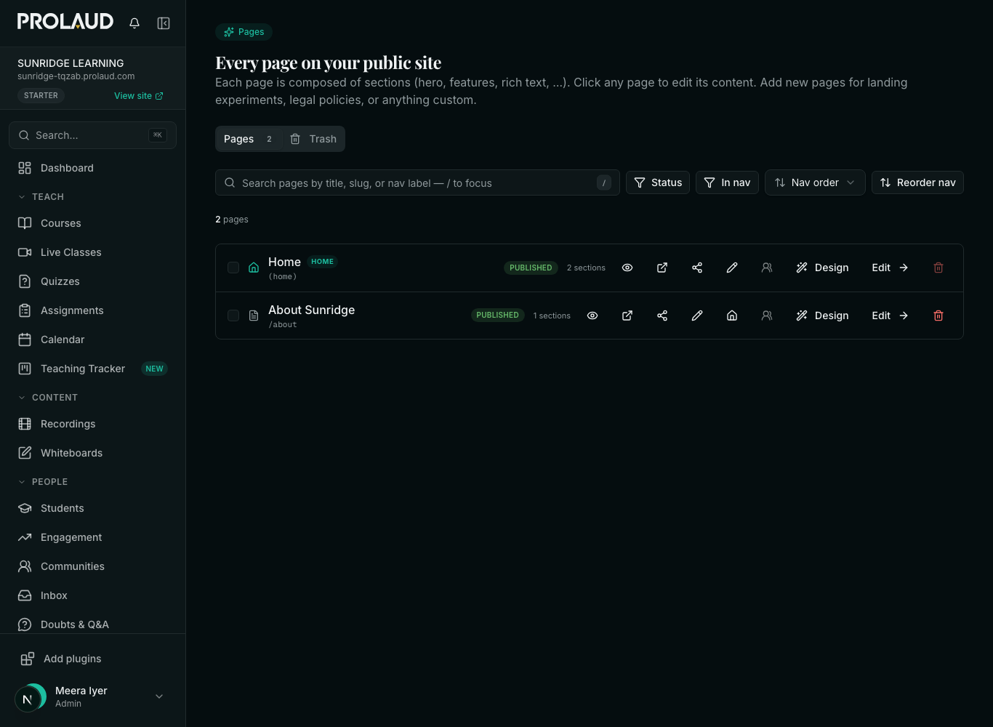This screenshot has height=727, width=993.
Task: Open Live Classes
Action: (x=92, y=252)
